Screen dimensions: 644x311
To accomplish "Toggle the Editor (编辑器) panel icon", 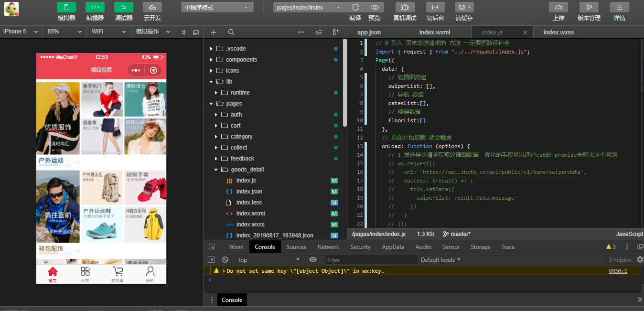I will pos(95,7).
